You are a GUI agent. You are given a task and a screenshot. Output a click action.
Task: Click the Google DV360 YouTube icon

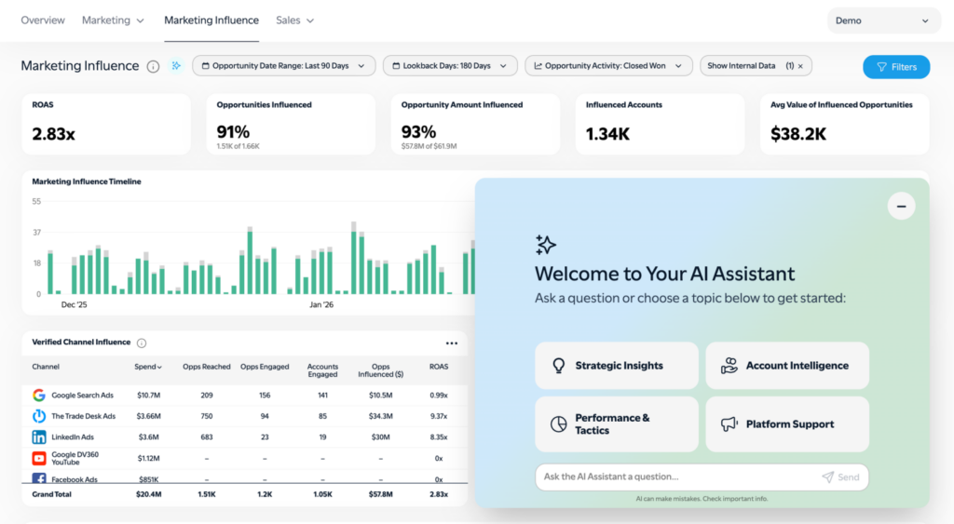pyautogui.click(x=39, y=458)
